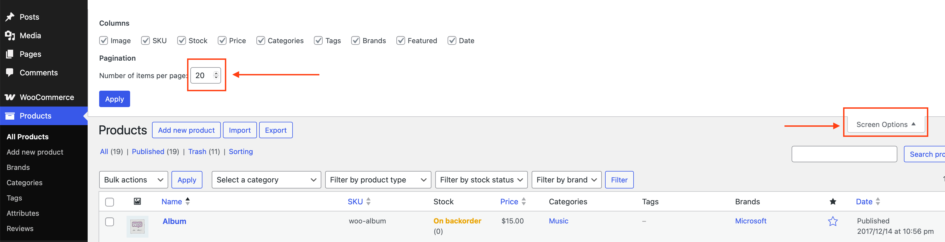945x242 pixels.
Task: Uncheck the Image column checkbox
Action: point(104,41)
